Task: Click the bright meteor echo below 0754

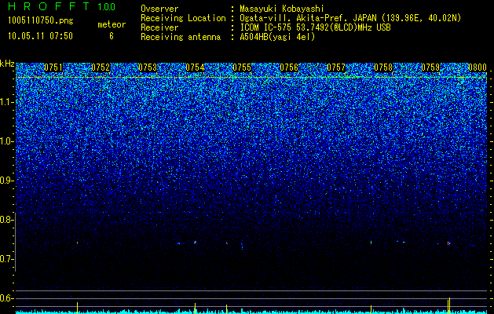Action: (195, 243)
